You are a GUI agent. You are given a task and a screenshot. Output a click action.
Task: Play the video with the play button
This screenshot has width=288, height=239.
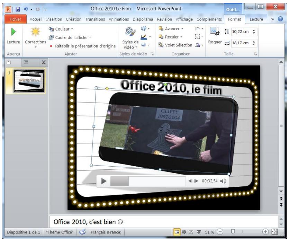coord(104,181)
